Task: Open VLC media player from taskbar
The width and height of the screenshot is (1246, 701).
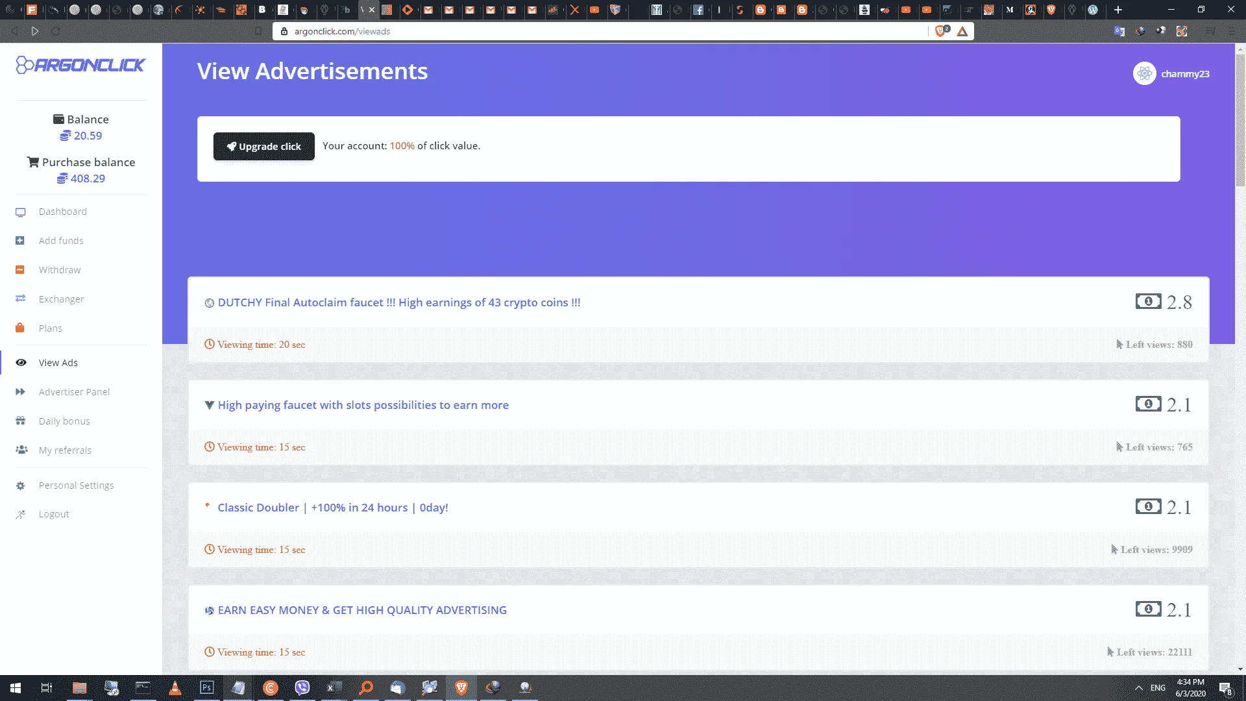Action: pos(175,688)
